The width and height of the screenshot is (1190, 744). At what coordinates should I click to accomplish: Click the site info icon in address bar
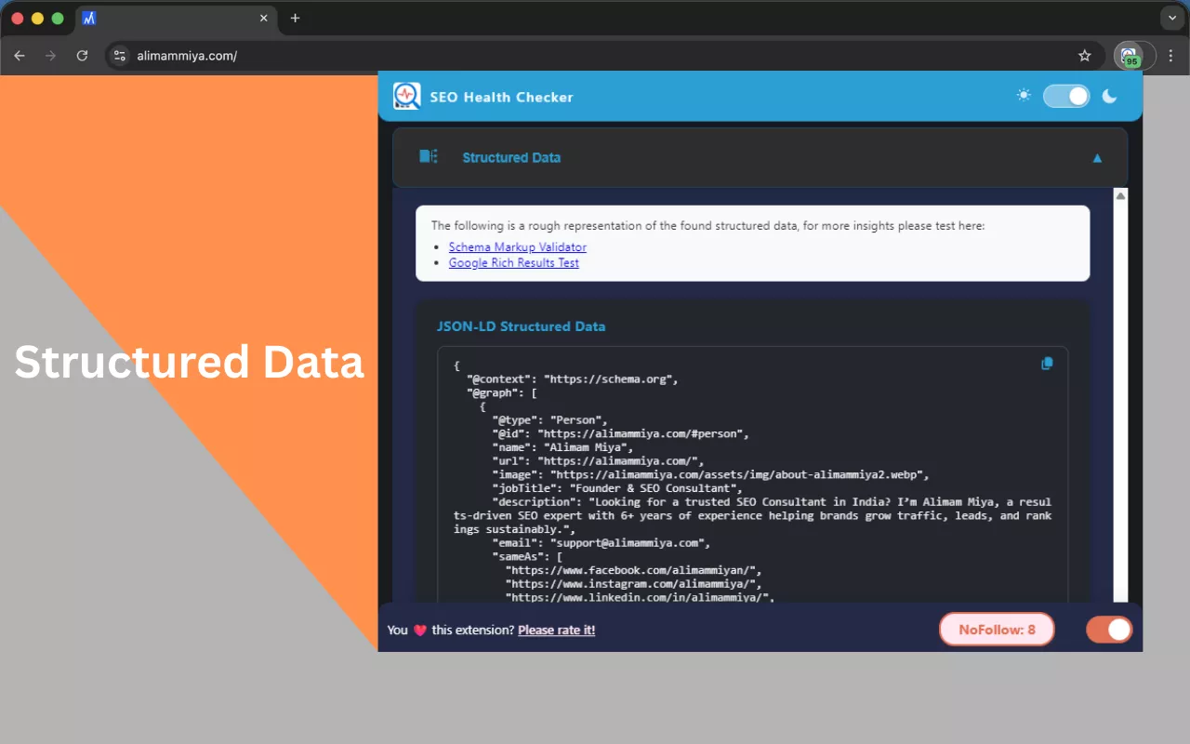coord(119,56)
